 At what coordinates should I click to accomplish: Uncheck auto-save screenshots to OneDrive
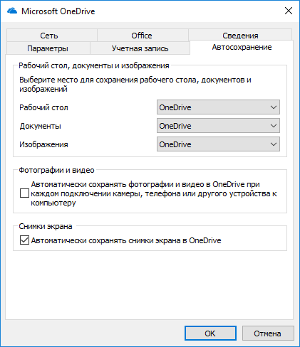[24, 240]
